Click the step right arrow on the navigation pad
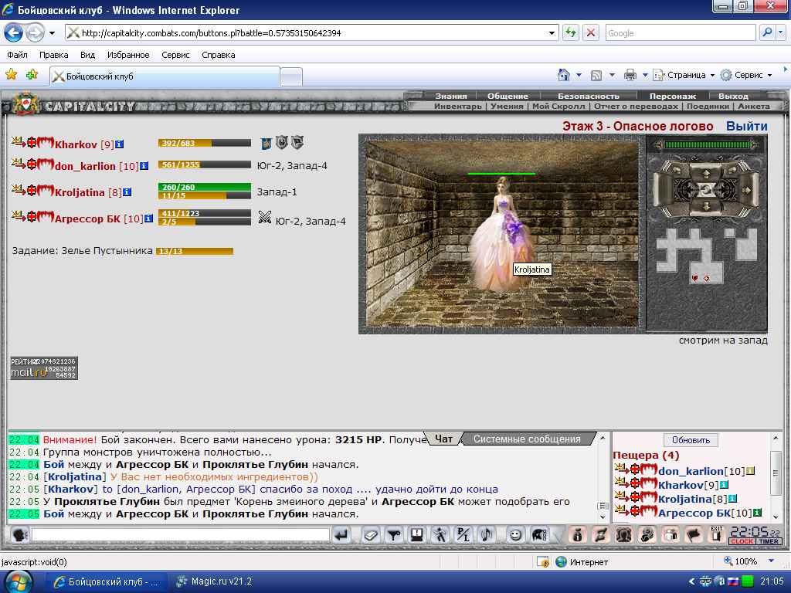791x593 pixels. coord(748,190)
